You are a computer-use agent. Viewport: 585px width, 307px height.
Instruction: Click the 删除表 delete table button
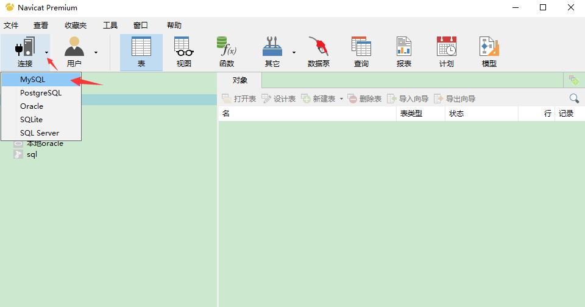[x=364, y=99]
